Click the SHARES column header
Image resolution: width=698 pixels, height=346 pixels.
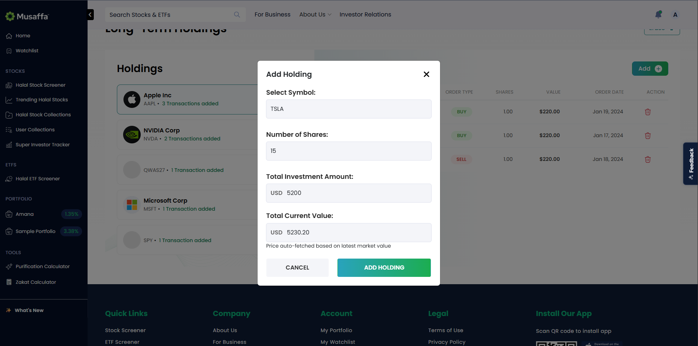click(505, 92)
